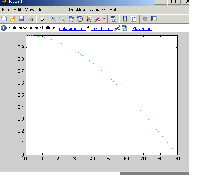Viewport: 224px width, 179px height.
Task: Follow the 'data brushing' link
Action: [x=72, y=28]
